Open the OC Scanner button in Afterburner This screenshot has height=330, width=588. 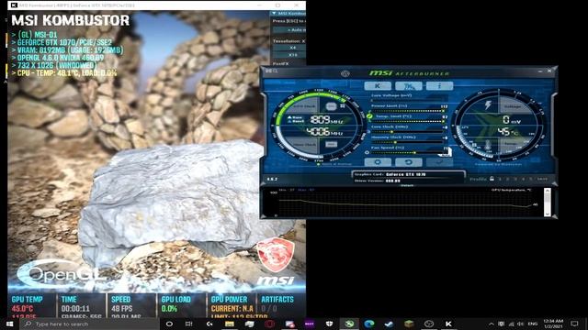pyautogui.click(x=408, y=85)
